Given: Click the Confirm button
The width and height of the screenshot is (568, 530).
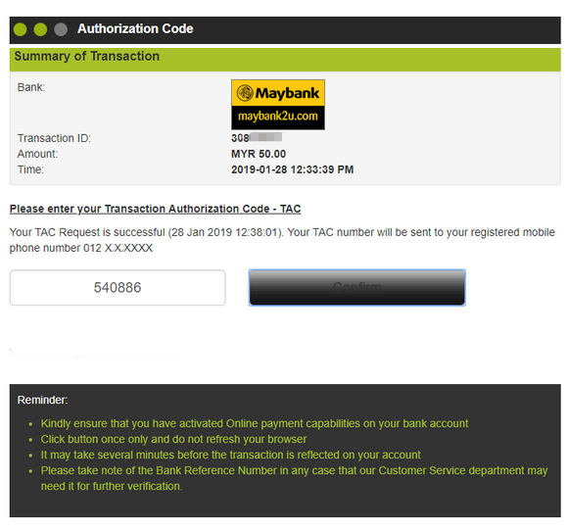Looking at the screenshot, I should click(356, 287).
